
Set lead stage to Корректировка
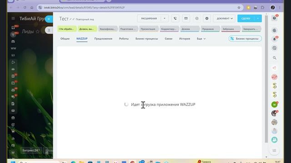[x=169, y=29]
